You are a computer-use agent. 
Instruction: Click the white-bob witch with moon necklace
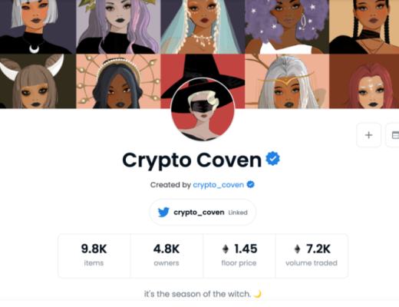pyautogui.click(x=38, y=27)
